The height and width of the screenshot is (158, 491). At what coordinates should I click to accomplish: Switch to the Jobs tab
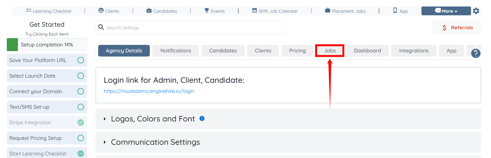pyautogui.click(x=330, y=51)
